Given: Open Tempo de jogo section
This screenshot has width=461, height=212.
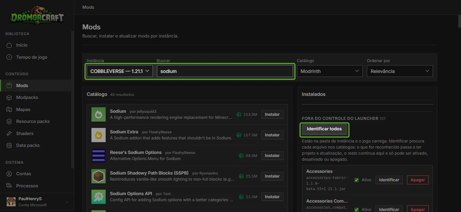Looking at the screenshot, I should click(x=35, y=57).
